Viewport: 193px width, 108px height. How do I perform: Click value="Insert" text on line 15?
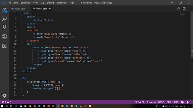click(92, 61)
